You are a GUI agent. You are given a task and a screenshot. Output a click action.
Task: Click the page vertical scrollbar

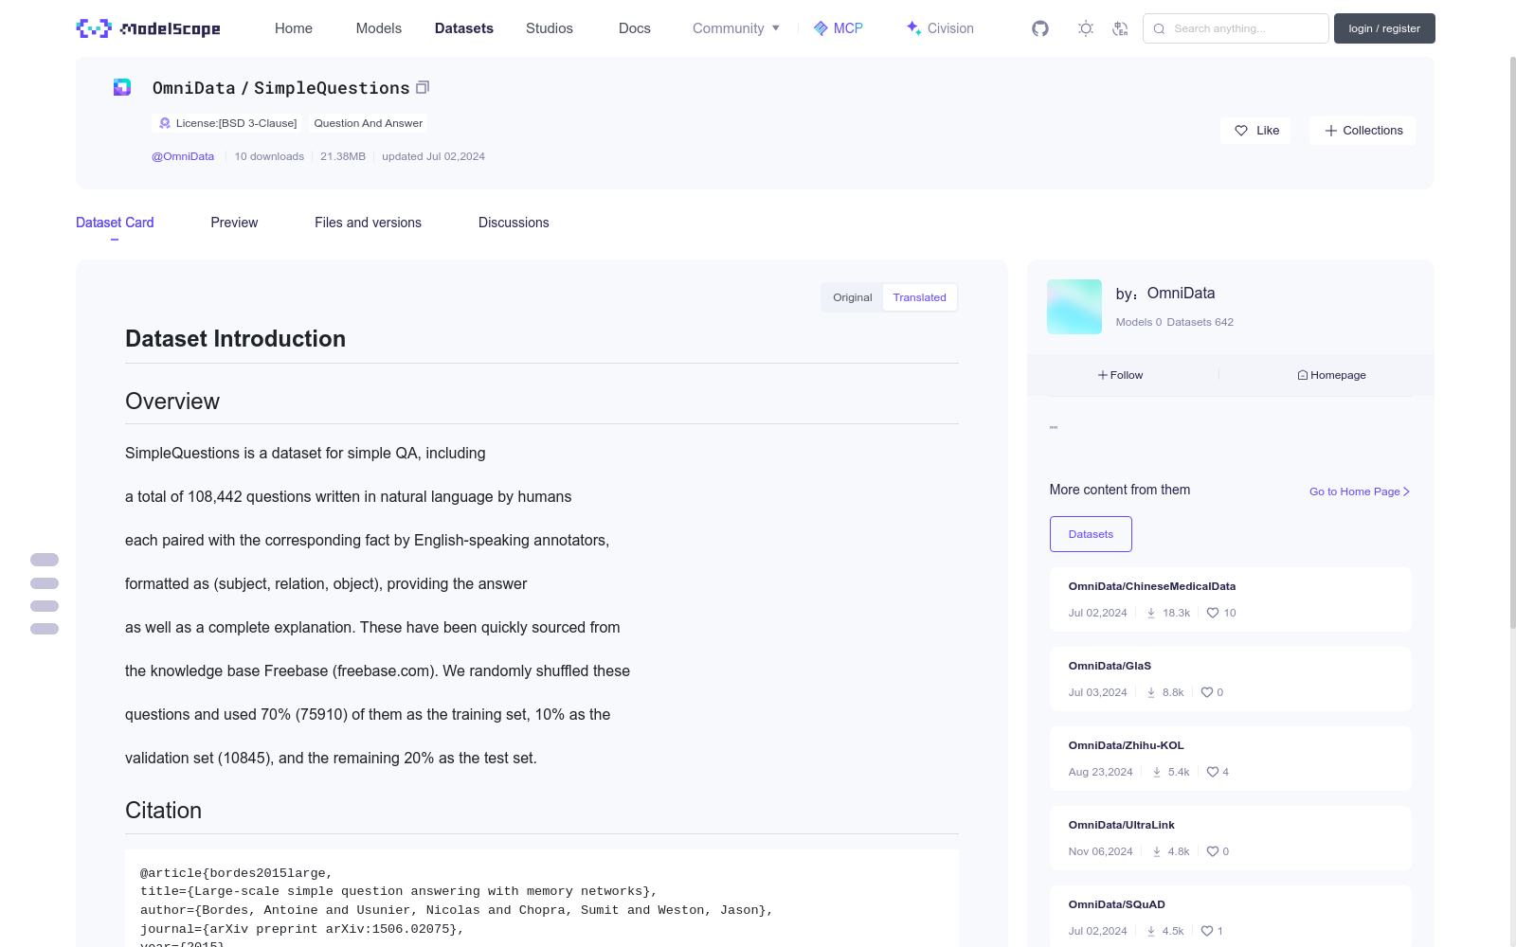click(x=1512, y=341)
